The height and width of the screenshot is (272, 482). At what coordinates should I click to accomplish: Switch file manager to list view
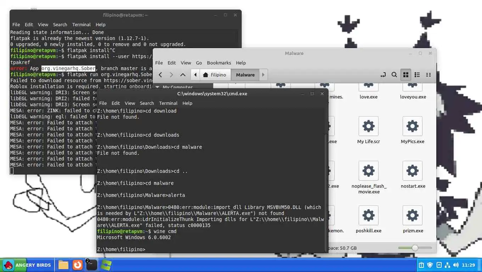click(417, 75)
